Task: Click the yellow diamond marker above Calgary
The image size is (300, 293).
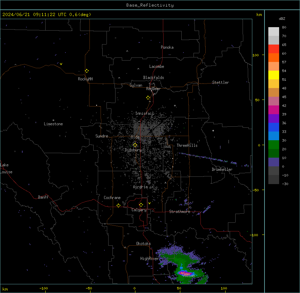Action: pos(141,205)
